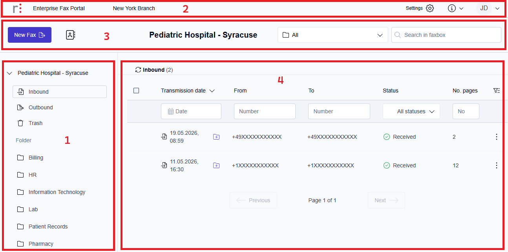Viewport: 508px width, 252px height.
Task: Click the move-to-folder icon for 11.05.2026 fax
Action: click(216, 165)
